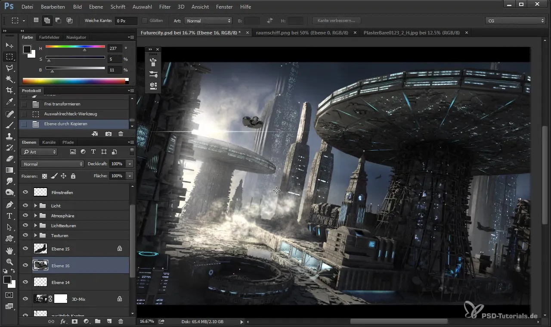The height and width of the screenshot is (327, 551).
Task: Open the CG workspace dropdown
Action: 516,21
